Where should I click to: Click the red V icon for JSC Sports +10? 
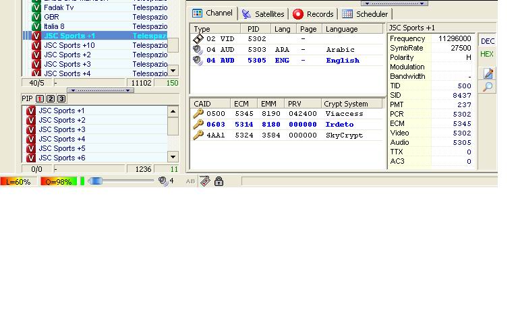[x=36, y=45]
